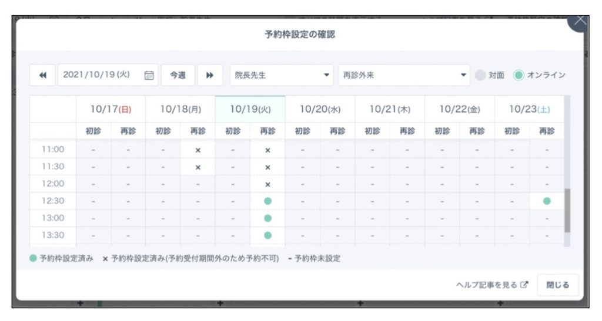This screenshot has height=321, width=602.
Task: Open the calendar date picker icon
Action: point(149,75)
